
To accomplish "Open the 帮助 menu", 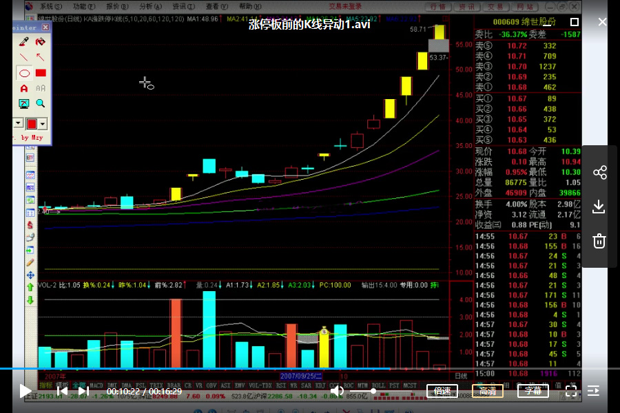I will pos(250,6).
